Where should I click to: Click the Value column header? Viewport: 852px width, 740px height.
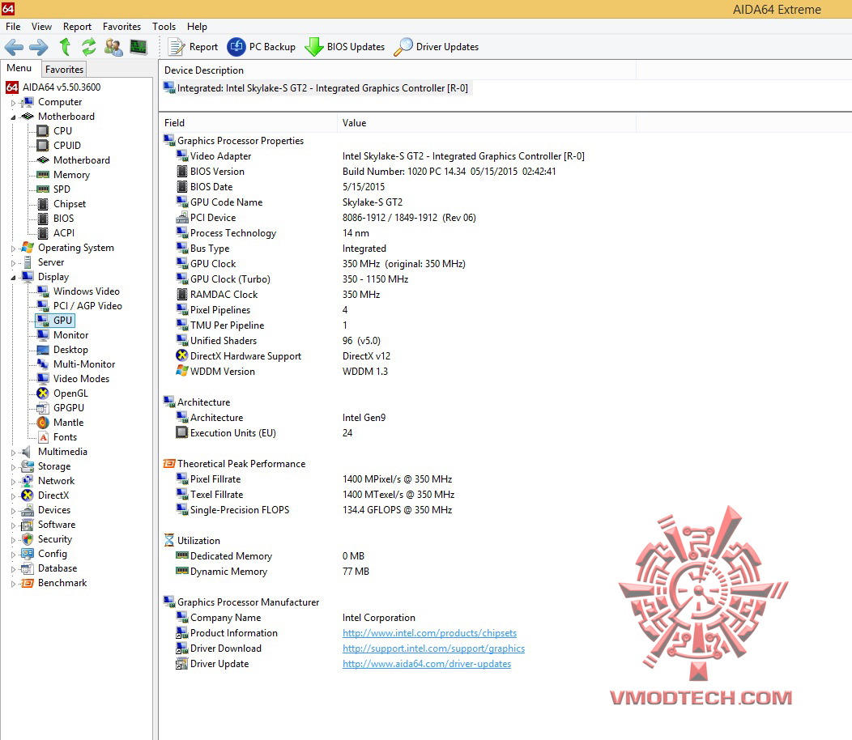point(486,123)
